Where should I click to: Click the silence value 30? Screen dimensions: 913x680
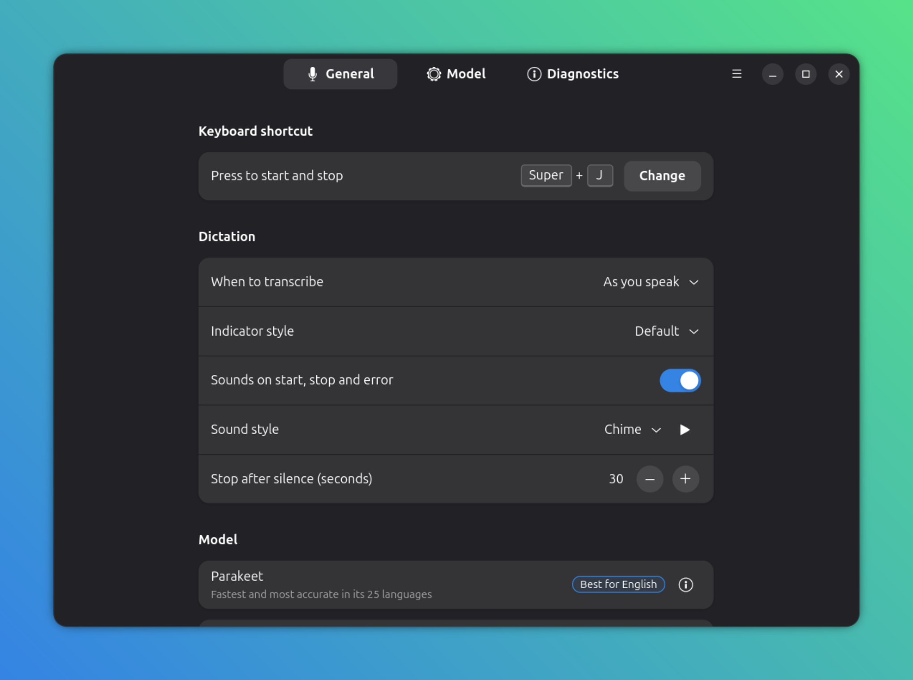coord(616,479)
